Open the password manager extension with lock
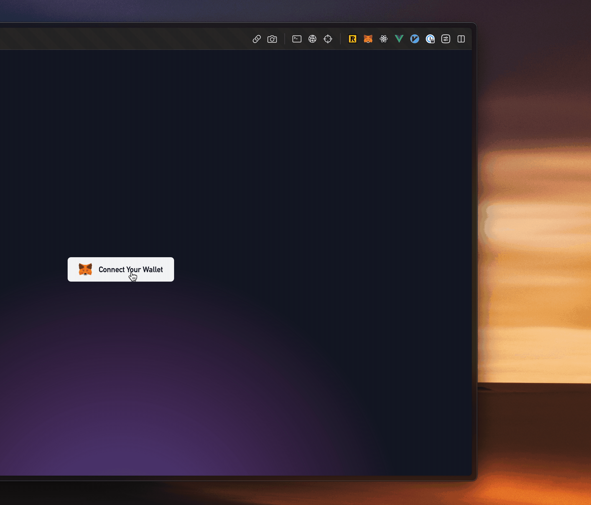 [x=430, y=39]
